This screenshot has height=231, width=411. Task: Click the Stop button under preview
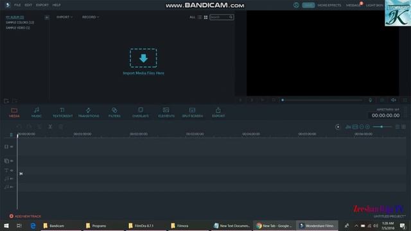click(x=274, y=100)
